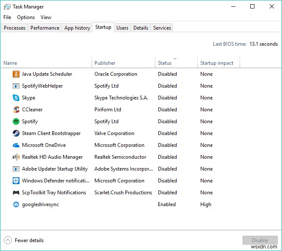The image size is (282, 251).
Task: Select the Windows Defender notification entry name
Action: click(x=55, y=181)
